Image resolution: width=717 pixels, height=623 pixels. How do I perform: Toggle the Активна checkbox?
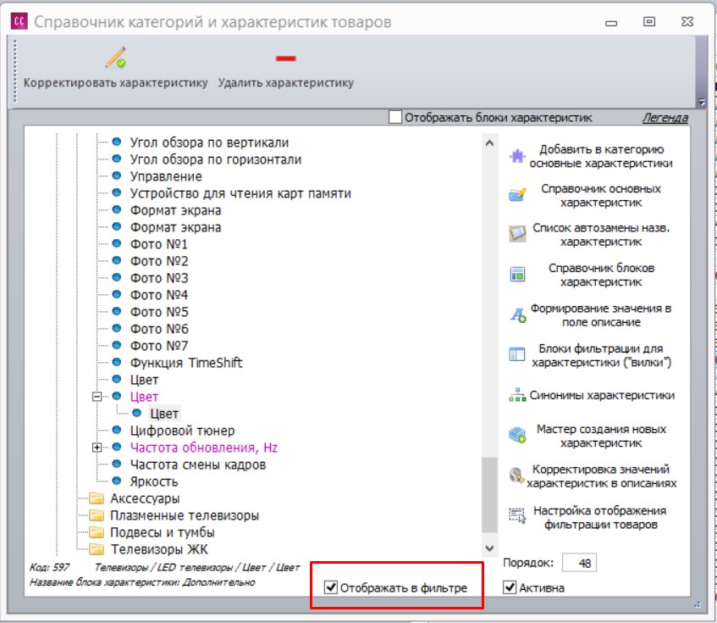point(510,587)
